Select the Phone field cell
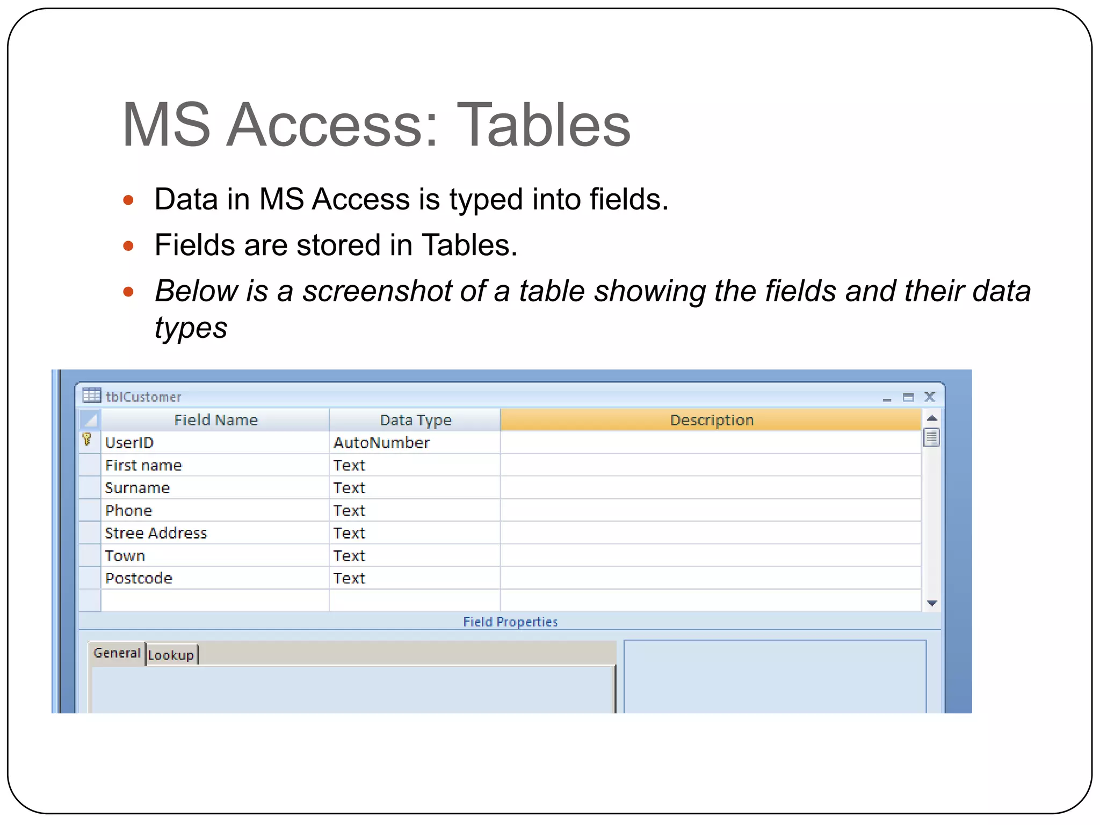This screenshot has width=1100, height=825. [x=215, y=510]
